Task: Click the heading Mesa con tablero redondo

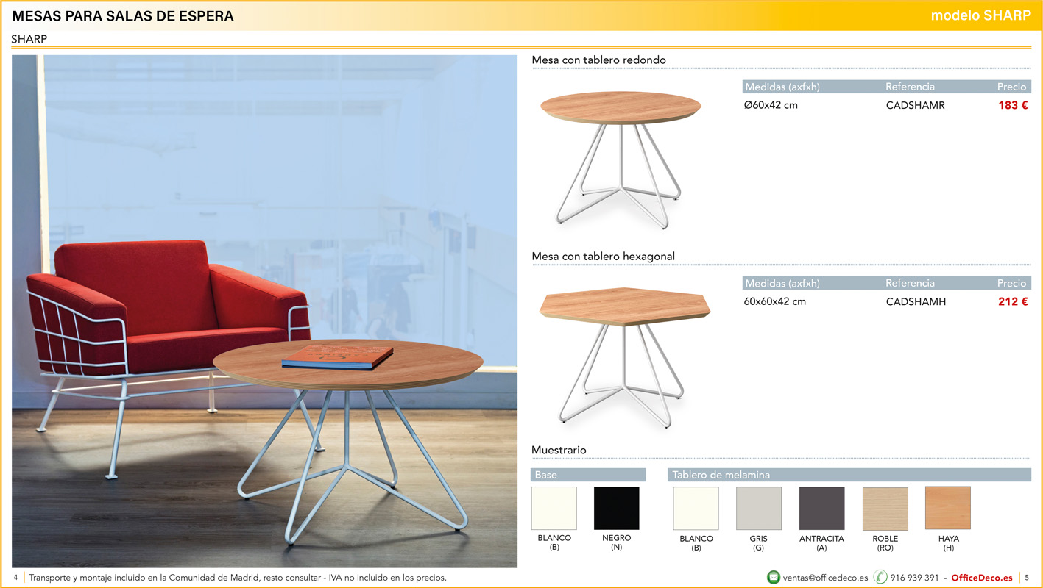Action: pos(599,60)
